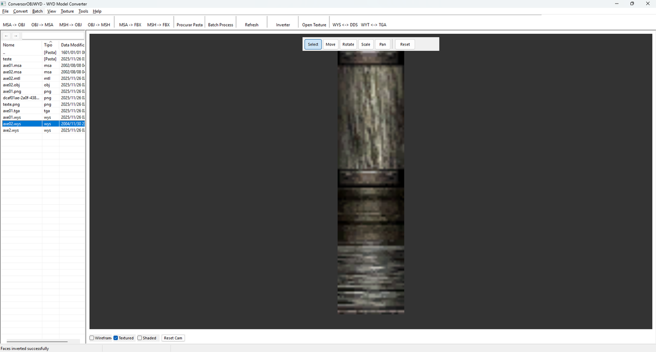
Task: Go forward using the right arrow button
Action: click(x=16, y=36)
